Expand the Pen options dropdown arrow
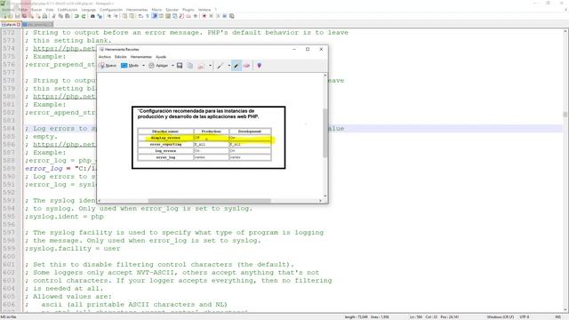The width and height of the screenshot is (569, 320). pyautogui.click(x=229, y=66)
